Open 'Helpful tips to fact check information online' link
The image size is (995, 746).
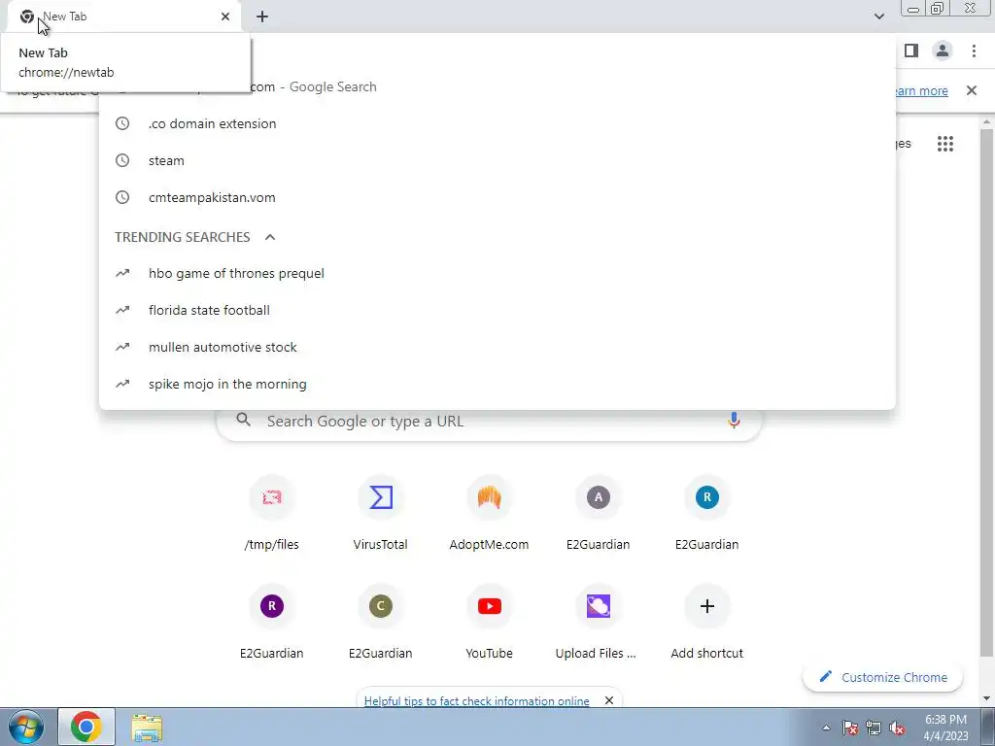[x=476, y=701]
